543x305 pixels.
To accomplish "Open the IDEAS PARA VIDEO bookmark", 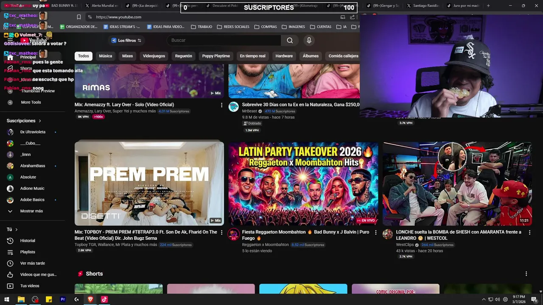I will (x=165, y=27).
